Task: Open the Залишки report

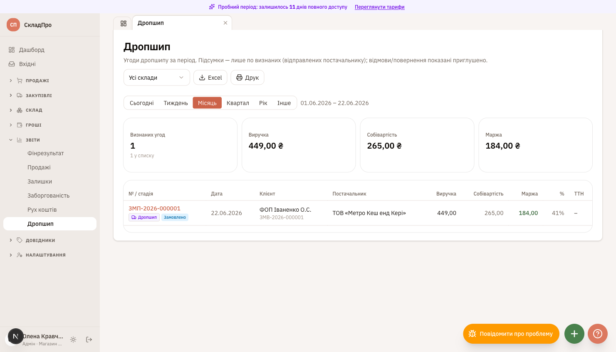Action: [x=50, y=181]
